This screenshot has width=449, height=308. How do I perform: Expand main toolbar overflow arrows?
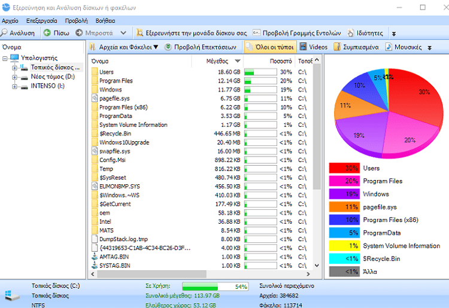(394, 33)
